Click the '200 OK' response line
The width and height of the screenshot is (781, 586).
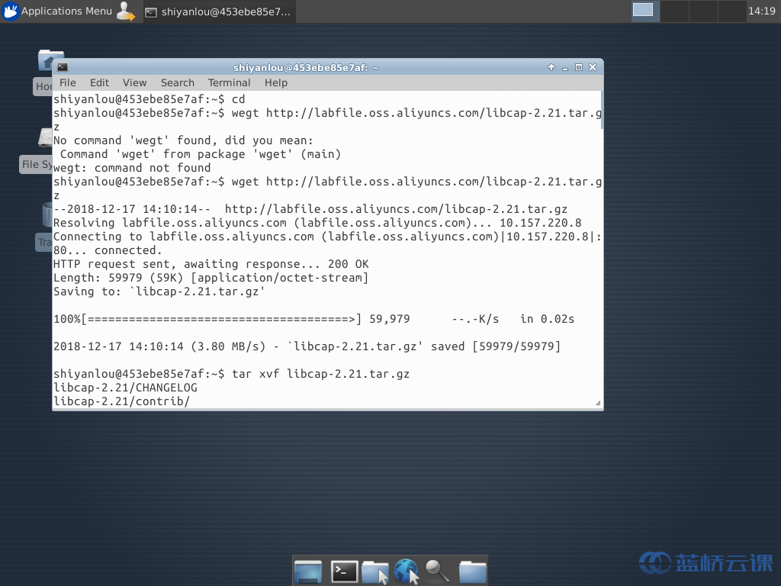pos(211,264)
